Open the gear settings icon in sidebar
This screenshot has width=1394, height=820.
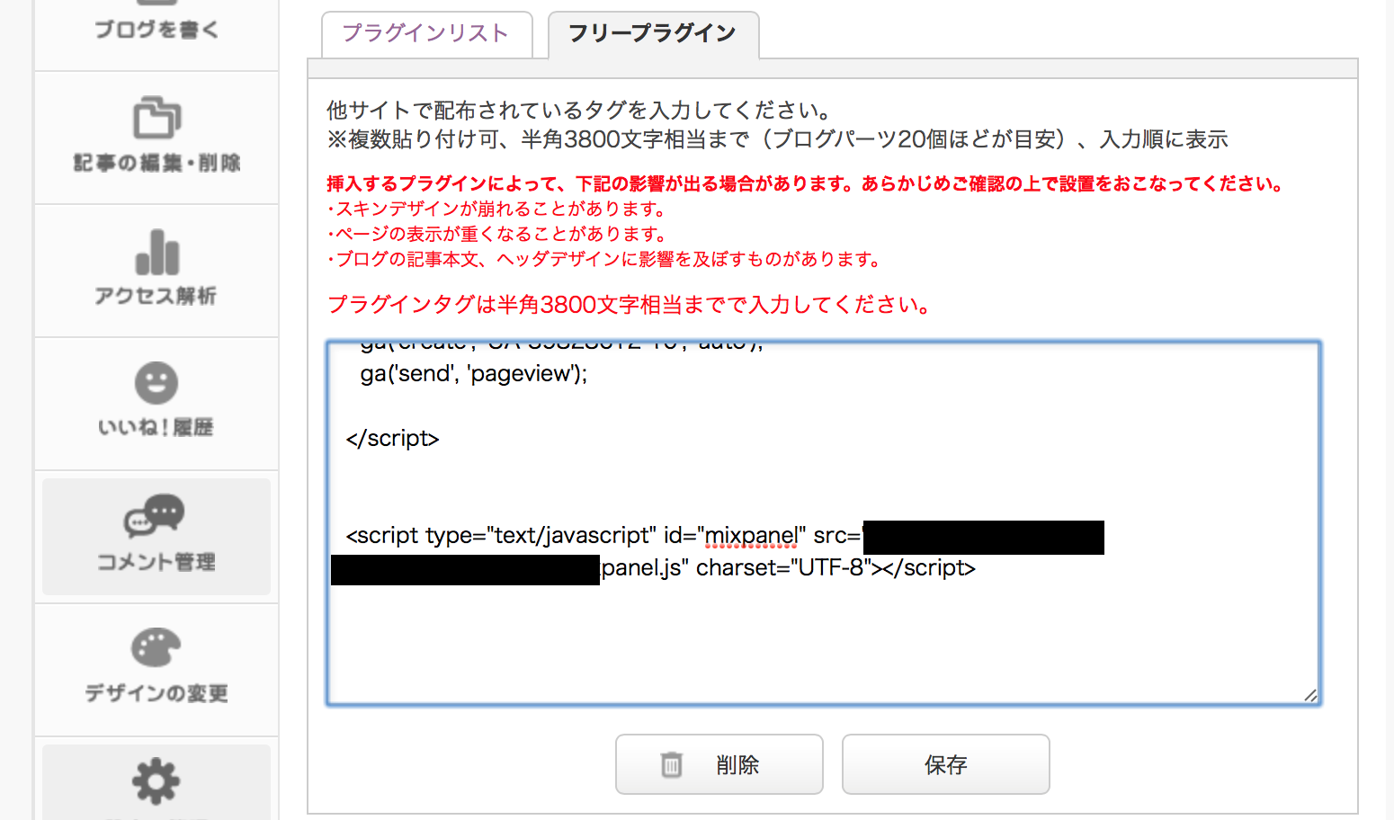156,781
